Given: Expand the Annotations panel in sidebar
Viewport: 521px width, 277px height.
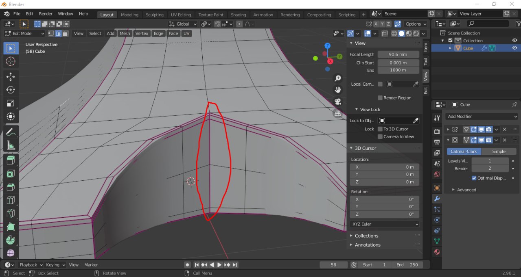Looking at the screenshot, I should click(368, 245).
